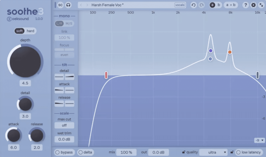Open help question mark icon
This screenshot has height=157, width=266.
(x=245, y=5)
